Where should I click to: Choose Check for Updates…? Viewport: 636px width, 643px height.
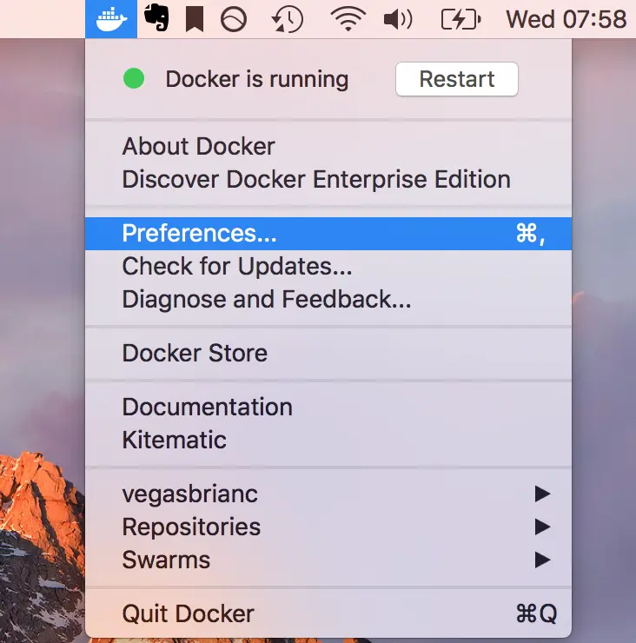(328, 267)
